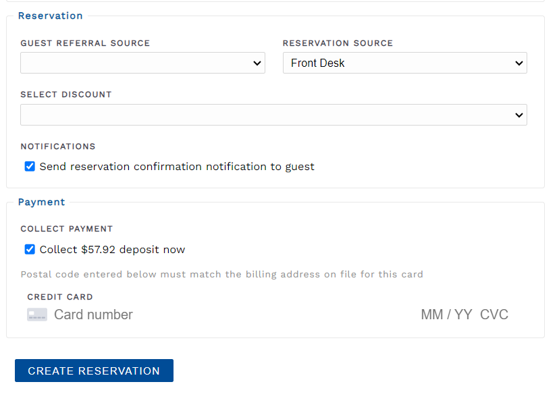Open the Reservation Source dropdown showing Front Desk
The width and height of the screenshot is (559, 407).
404,63
